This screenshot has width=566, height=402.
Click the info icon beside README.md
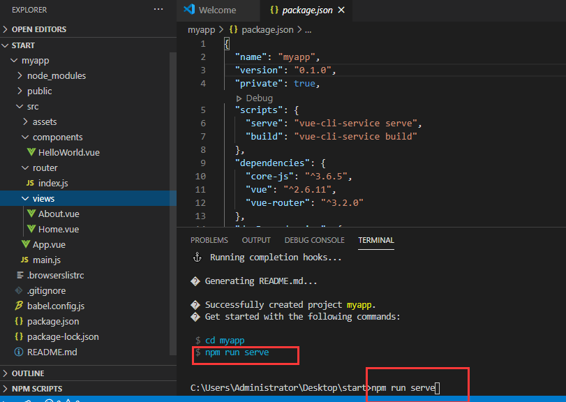click(x=19, y=352)
